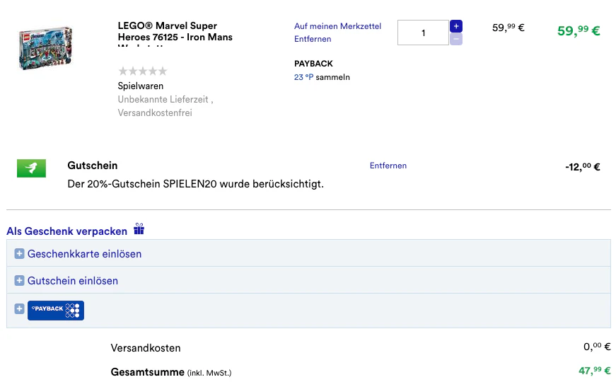
Task: Remove the SPIELEN20 voucher via Entfernen
Action: pos(388,166)
